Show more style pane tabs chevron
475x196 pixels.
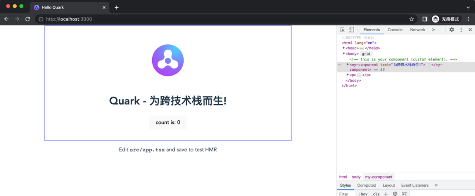[x=436, y=185]
